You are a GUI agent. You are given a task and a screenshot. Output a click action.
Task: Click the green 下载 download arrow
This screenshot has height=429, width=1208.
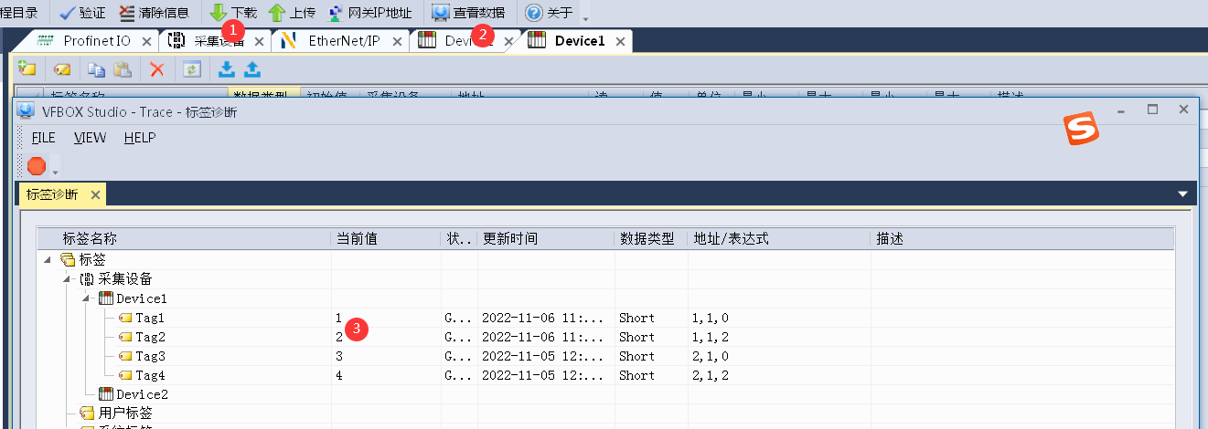(219, 13)
